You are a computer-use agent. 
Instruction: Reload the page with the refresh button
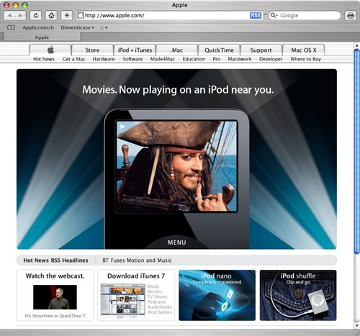pyautogui.click(x=35, y=15)
